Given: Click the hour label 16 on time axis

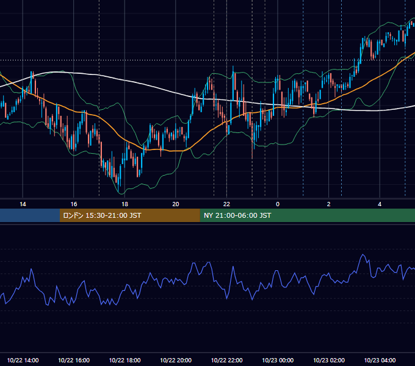Looking at the screenshot, I should pos(74,204).
